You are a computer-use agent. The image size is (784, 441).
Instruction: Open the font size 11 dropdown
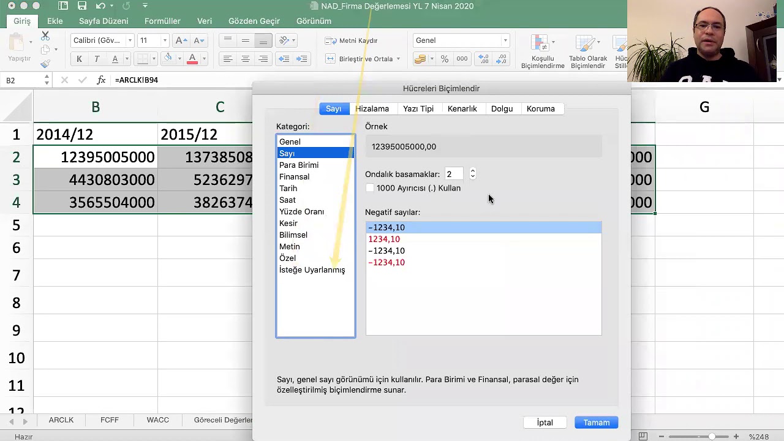click(165, 40)
